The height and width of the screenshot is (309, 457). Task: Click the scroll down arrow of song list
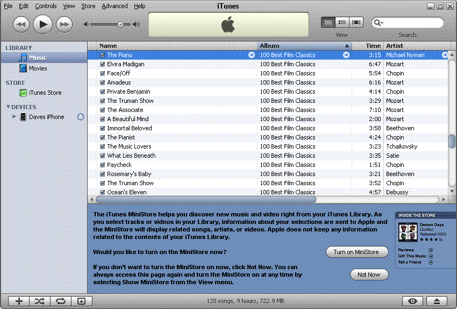[x=452, y=191]
